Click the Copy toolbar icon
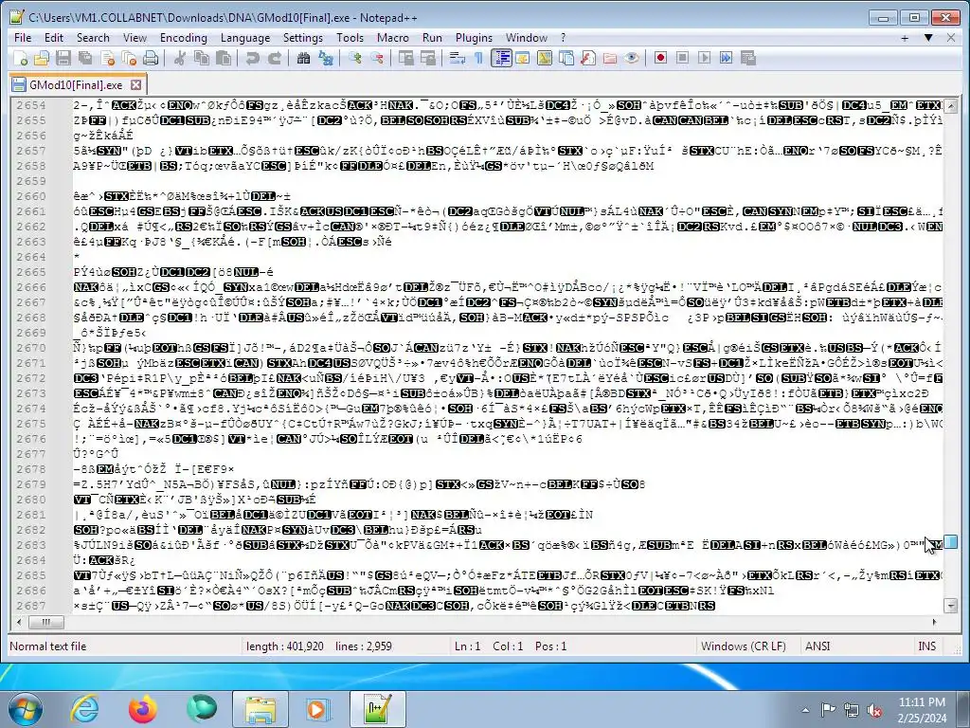The image size is (970, 728). [202, 58]
